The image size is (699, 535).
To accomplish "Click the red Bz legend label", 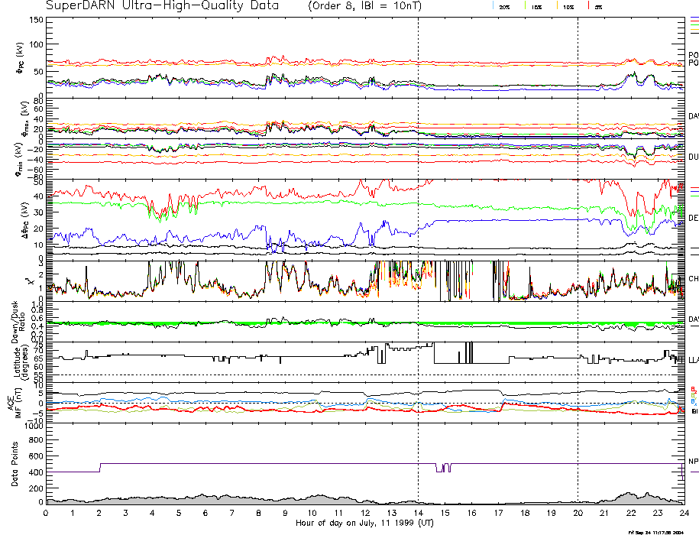I will [693, 389].
